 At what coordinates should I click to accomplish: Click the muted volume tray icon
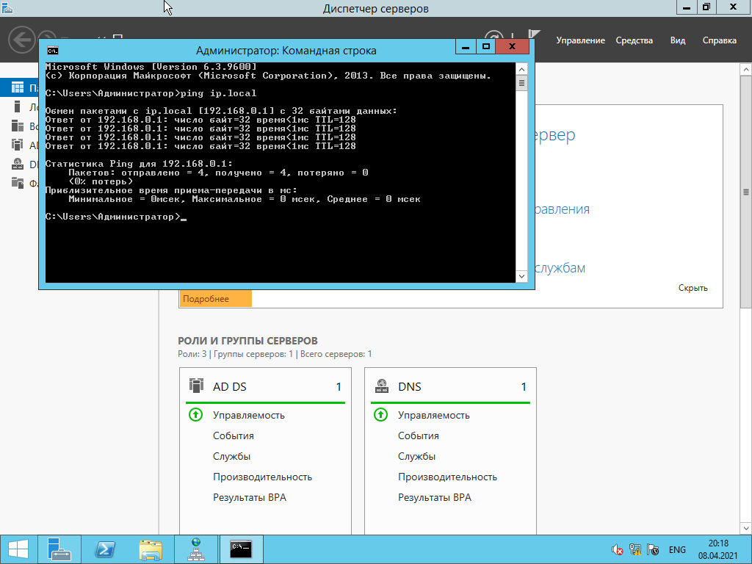pos(618,549)
